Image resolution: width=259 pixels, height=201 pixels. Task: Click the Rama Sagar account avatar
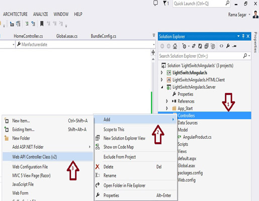point(255,15)
